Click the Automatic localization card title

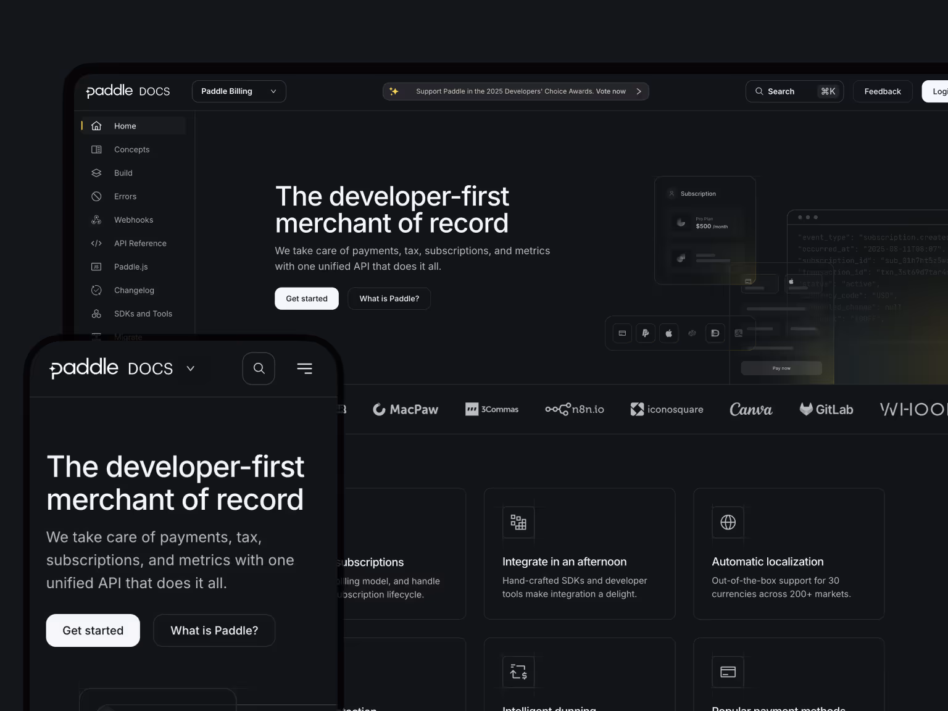coord(768,562)
